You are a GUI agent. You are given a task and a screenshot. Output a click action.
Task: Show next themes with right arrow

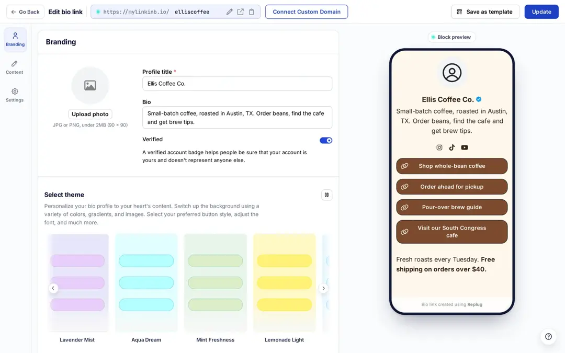point(324,288)
